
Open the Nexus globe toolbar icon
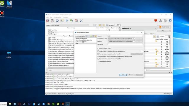[x=57, y=21]
